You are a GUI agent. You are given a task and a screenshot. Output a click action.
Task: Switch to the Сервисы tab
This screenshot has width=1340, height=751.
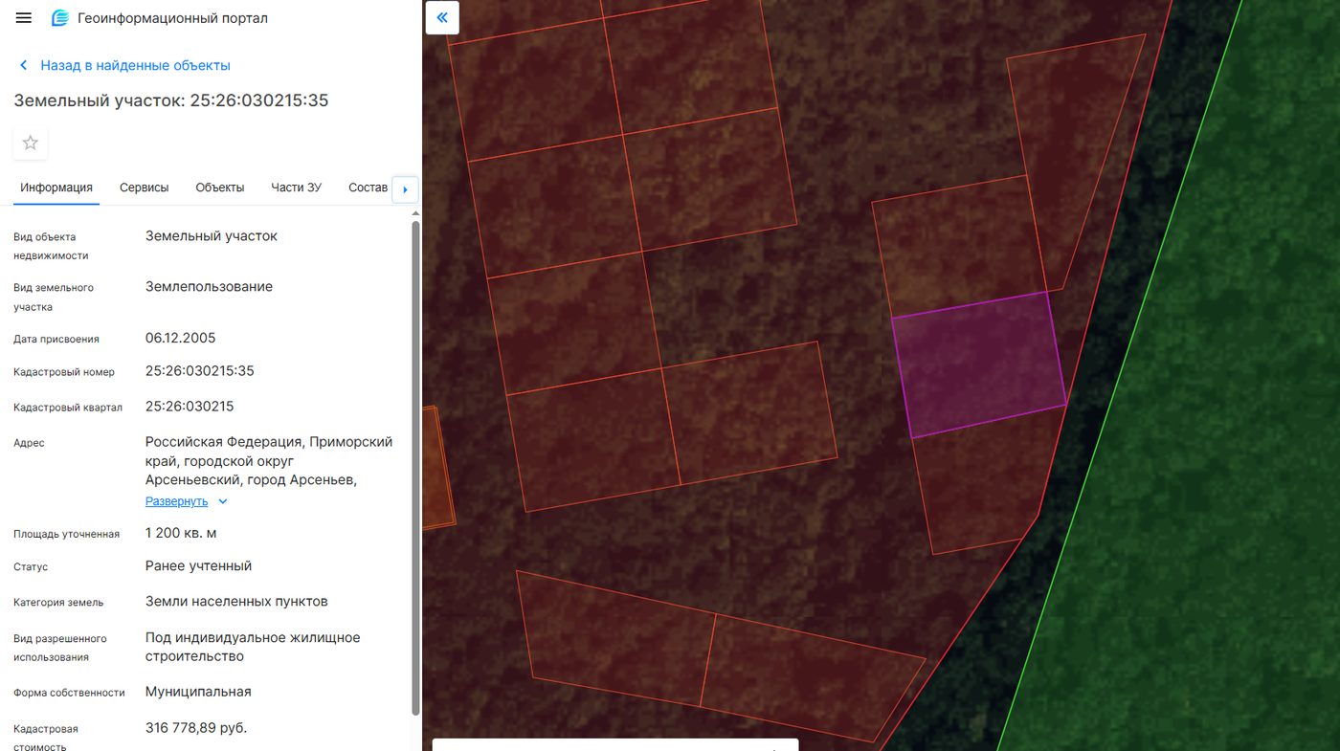coord(144,188)
